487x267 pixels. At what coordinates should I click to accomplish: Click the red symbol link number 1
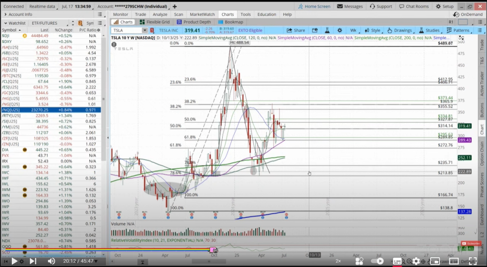tap(152, 30)
